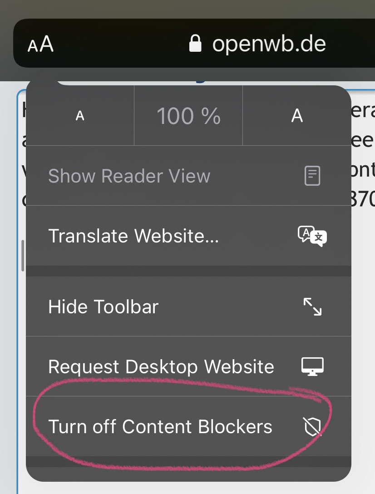The height and width of the screenshot is (494, 375).
Task: Tap the padlock icon beside openwb.de
Action: pyautogui.click(x=195, y=44)
